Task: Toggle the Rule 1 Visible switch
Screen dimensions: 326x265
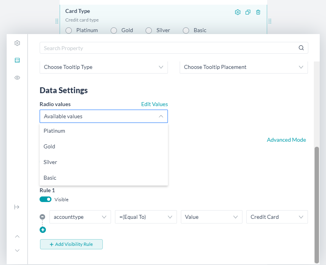Action: (x=46, y=199)
